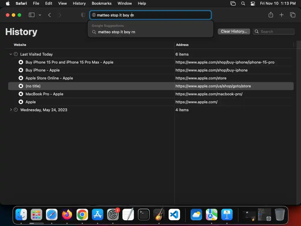This screenshot has height=226, width=301.
Task: Select 'Apple Store Online - Apple' history row
Action: [x=151, y=78]
